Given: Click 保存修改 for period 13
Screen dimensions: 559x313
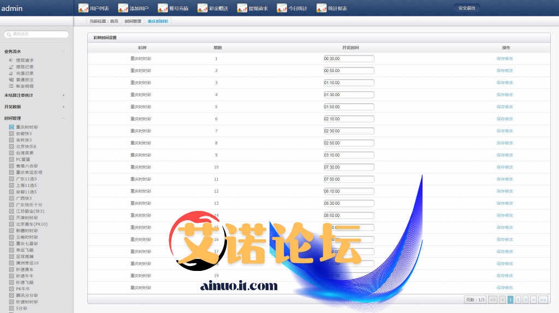Looking at the screenshot, I should coord(505,203).
